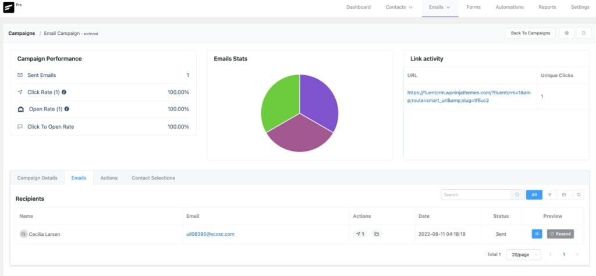Go to the previous page arrow

tap(551, 254)
